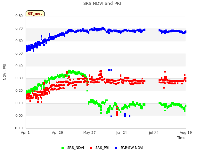Click the y-axis title NDVI, PRI

tap(4, 72)
